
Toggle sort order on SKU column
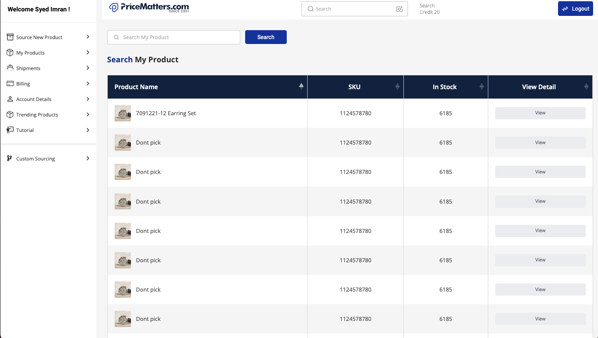397,86
